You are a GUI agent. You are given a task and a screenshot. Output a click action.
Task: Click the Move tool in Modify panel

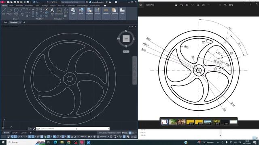pyautogui.click(x=33, y=9)
